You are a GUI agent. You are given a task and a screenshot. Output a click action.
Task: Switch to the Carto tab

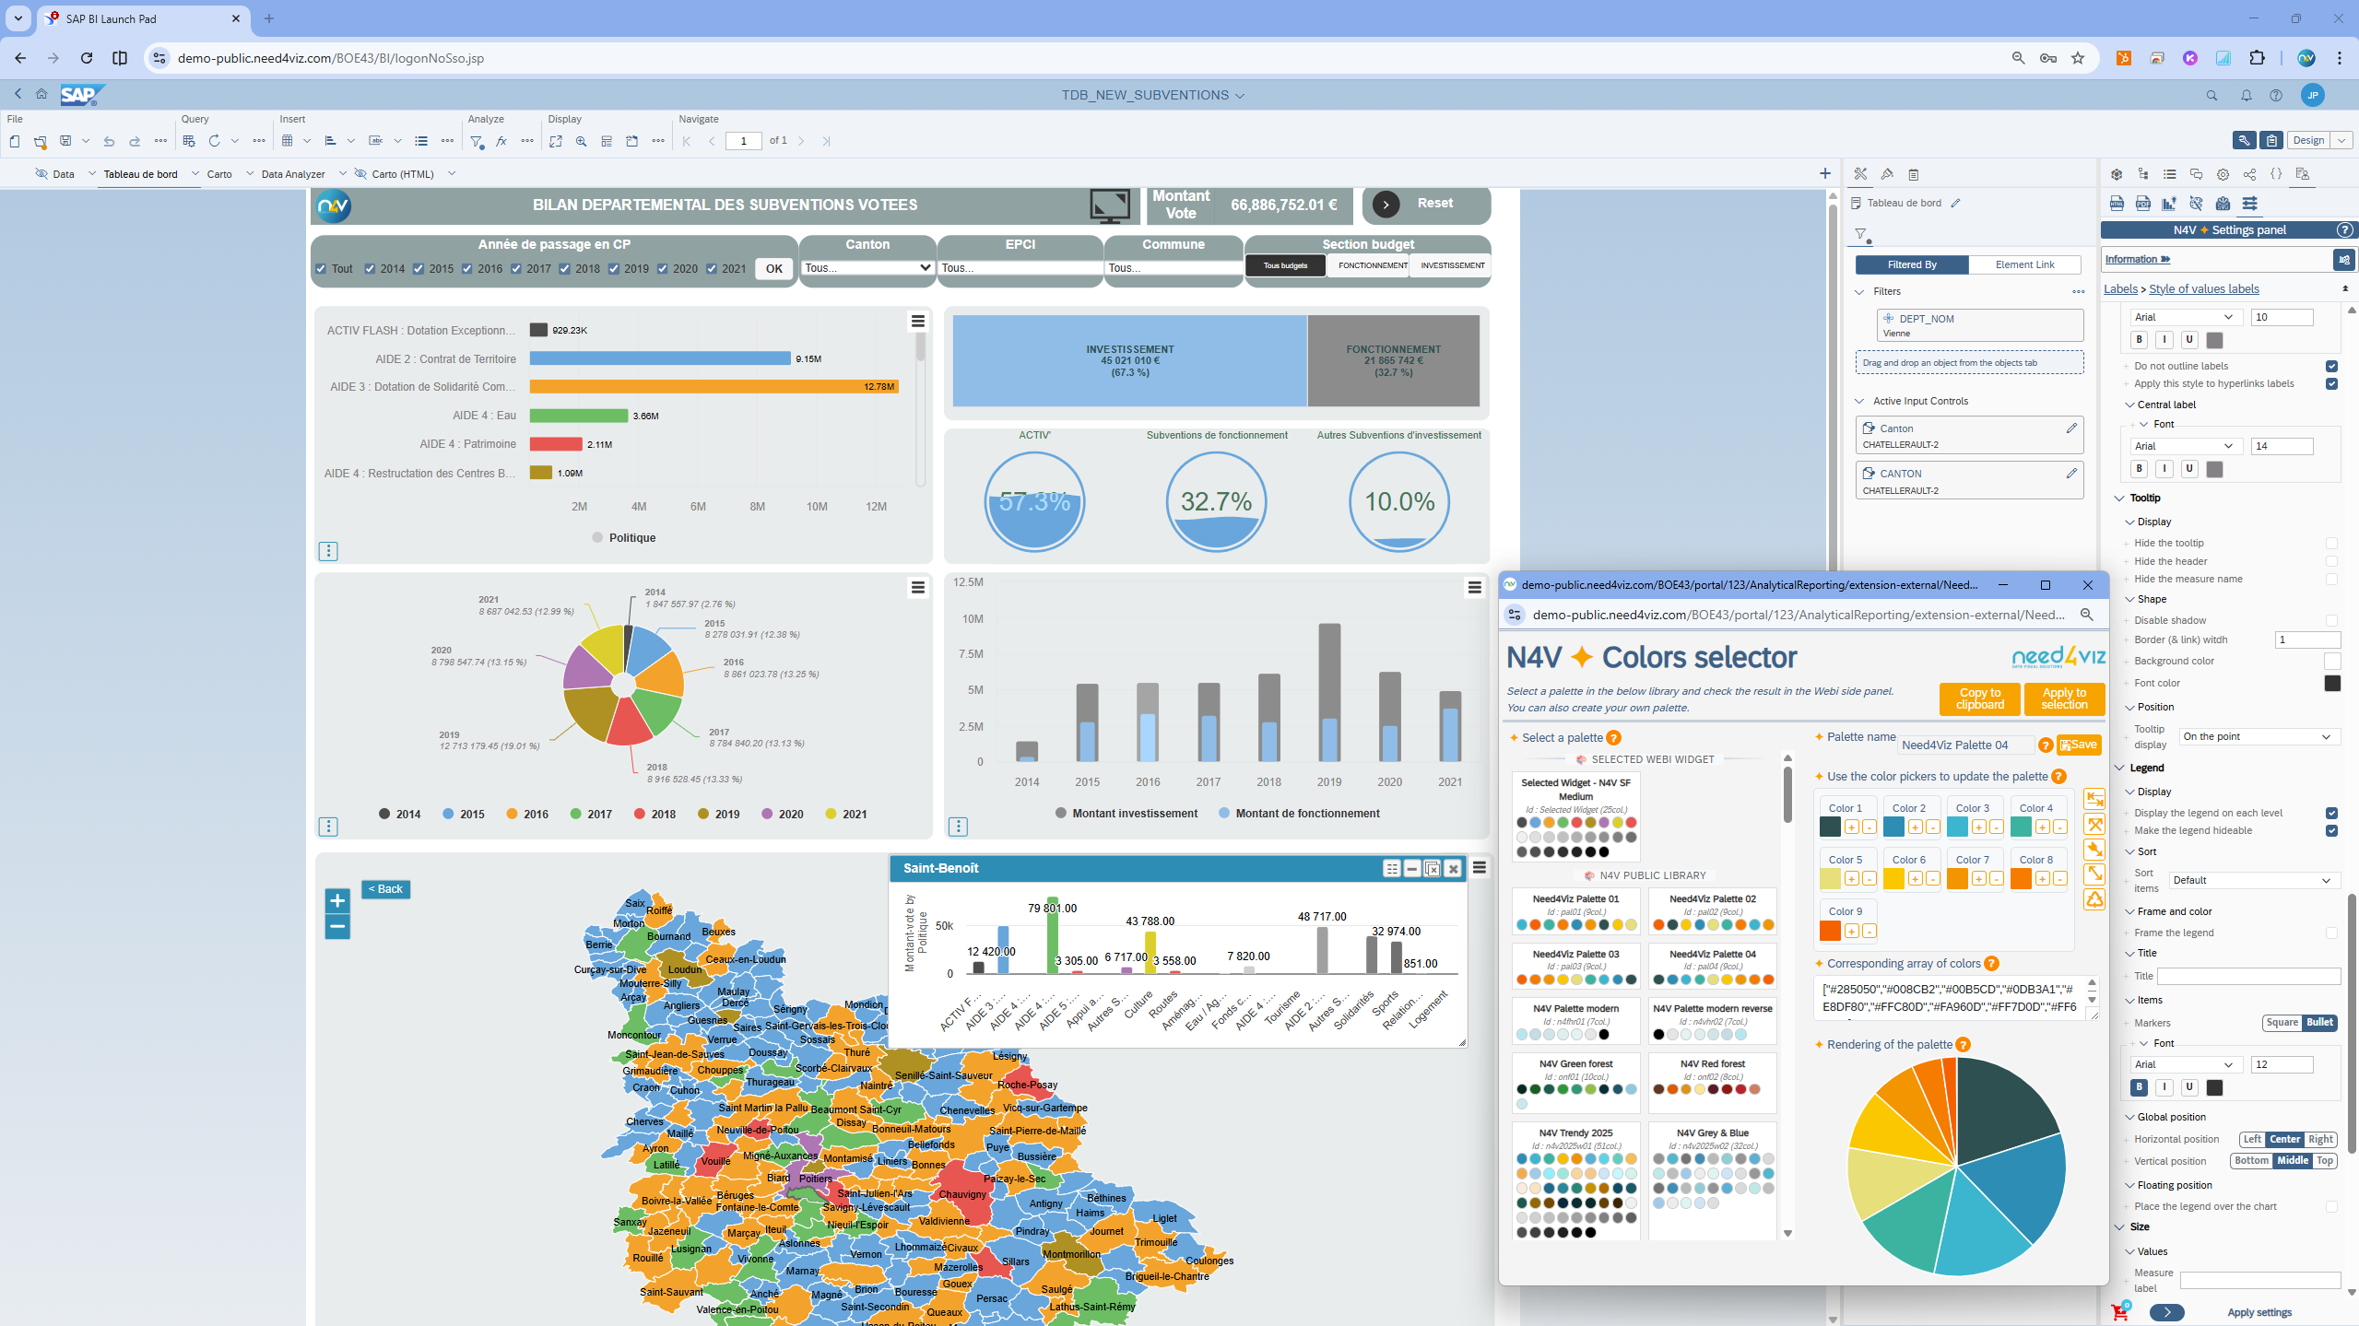click(219, 173)
